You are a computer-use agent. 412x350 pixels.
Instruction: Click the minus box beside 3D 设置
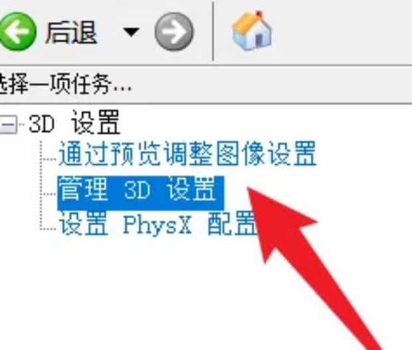click(9, 124)
